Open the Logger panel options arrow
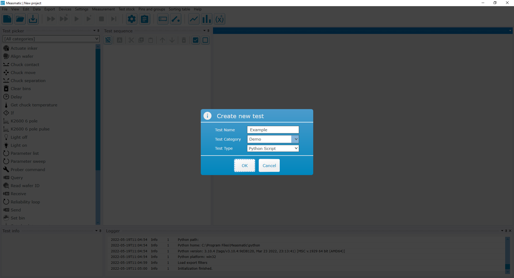 [502, 231]
